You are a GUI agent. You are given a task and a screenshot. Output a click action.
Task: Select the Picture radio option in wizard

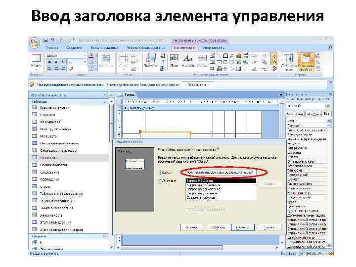click(161, 181)
